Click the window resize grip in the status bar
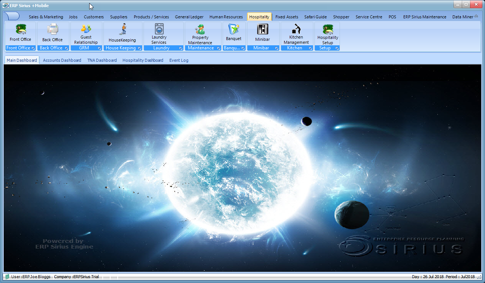Screen dimensions: 485x283 point(478,277)
